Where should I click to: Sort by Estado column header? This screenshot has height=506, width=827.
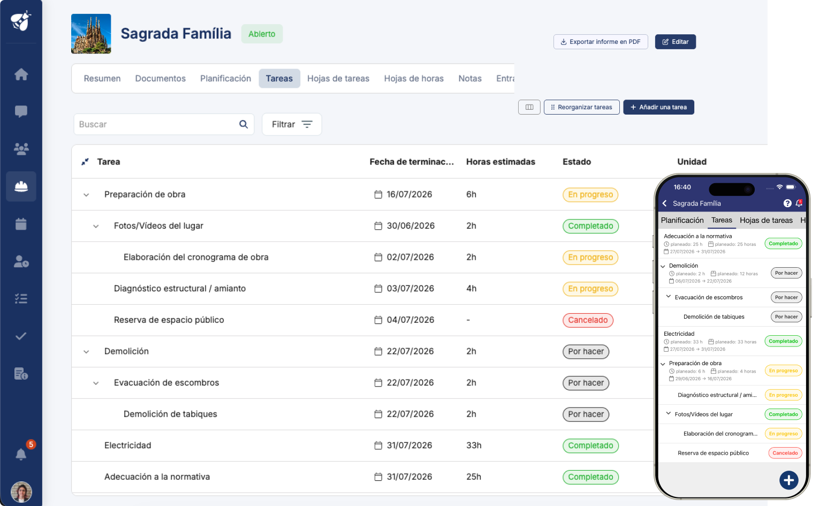tap(576, 162)
